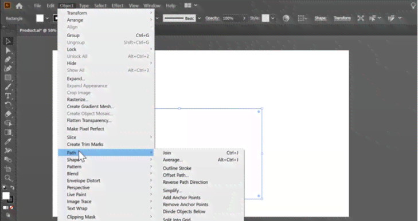Open the Graphic Style dropdown arrow
This screenshot has width=418, height=221.
pyautogui.click(x=272, y=18)
